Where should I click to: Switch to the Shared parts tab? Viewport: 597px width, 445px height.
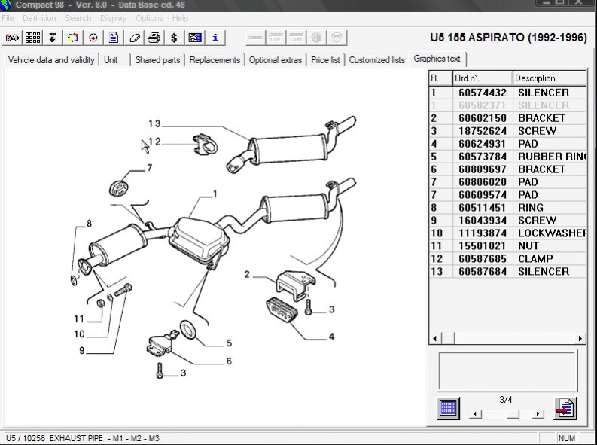pyautogui.click(x=157, y=60)
